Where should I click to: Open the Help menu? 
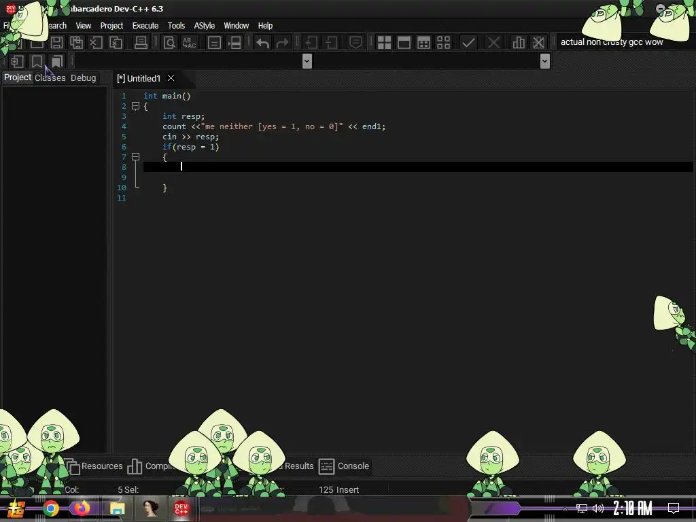pos(265,26)
